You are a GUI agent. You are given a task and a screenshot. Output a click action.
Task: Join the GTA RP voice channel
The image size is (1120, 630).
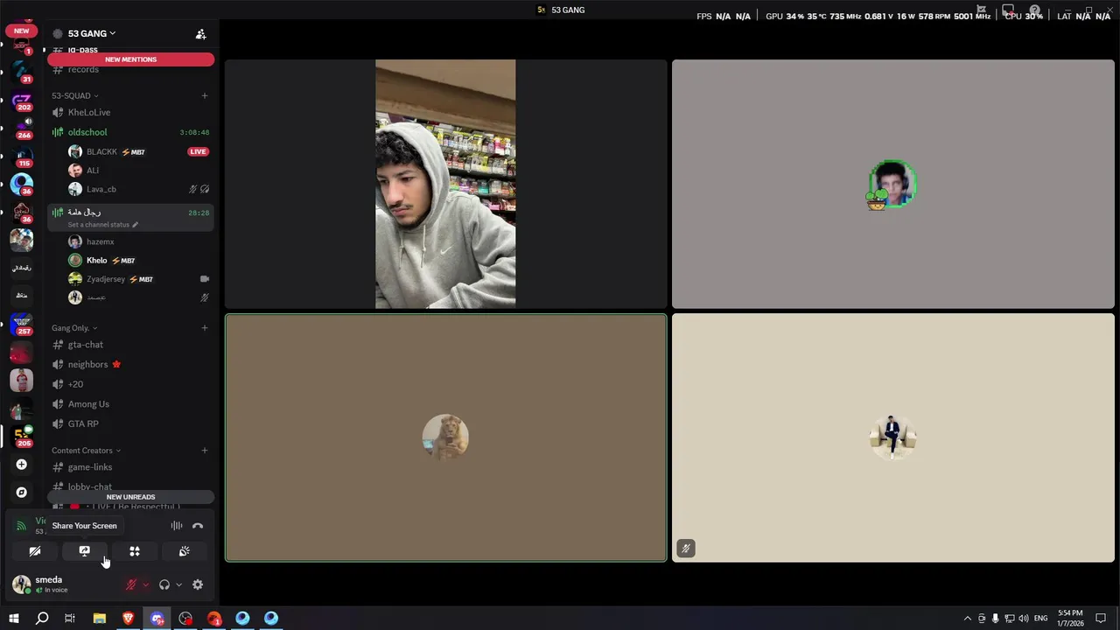(x=131, y=423)
